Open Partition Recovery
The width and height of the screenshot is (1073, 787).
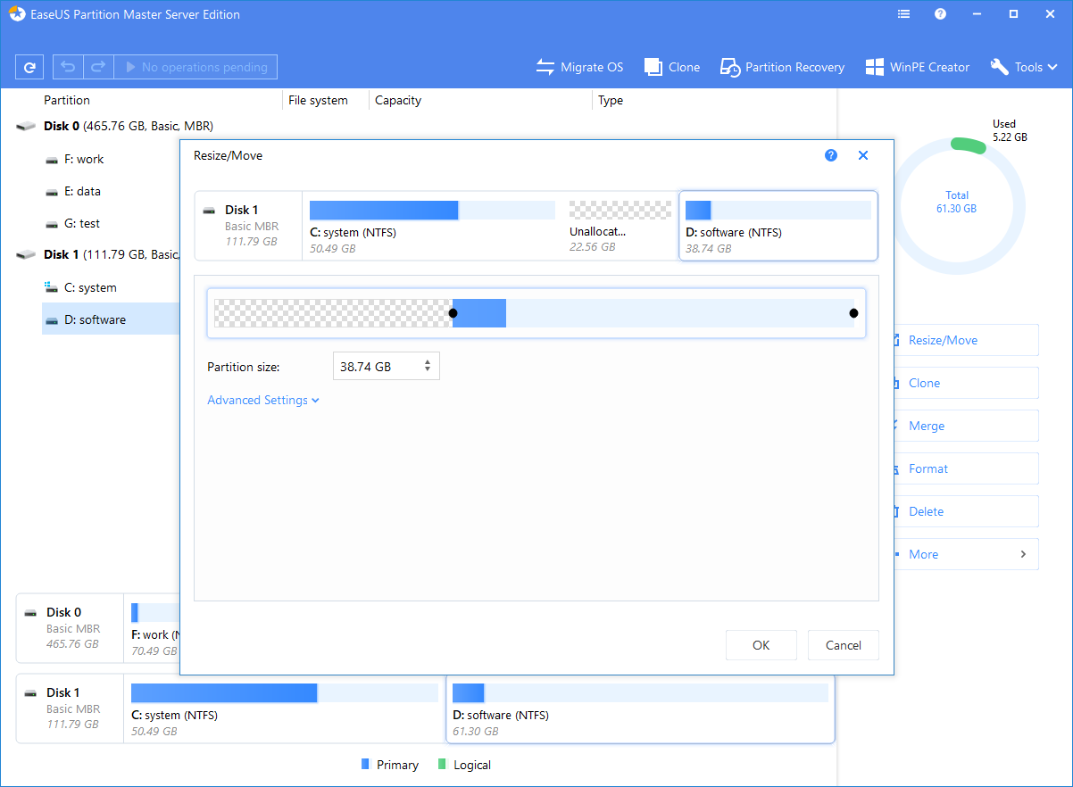[x=730, y=66]
